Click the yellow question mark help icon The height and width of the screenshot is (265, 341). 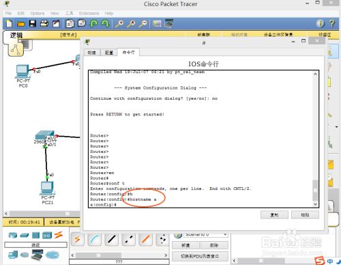[332, 23]
